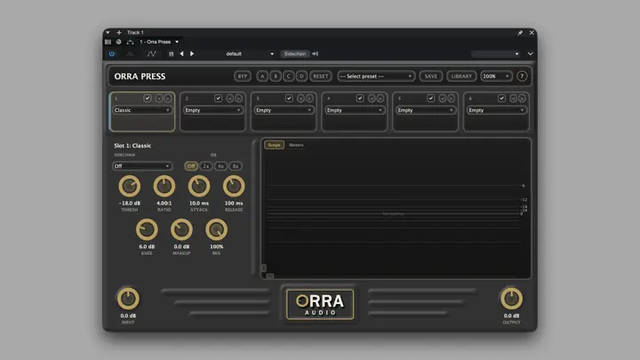This screenshot has height=360, width=640.
Task: Open the host default preset selector
Action: coord(250,54)
